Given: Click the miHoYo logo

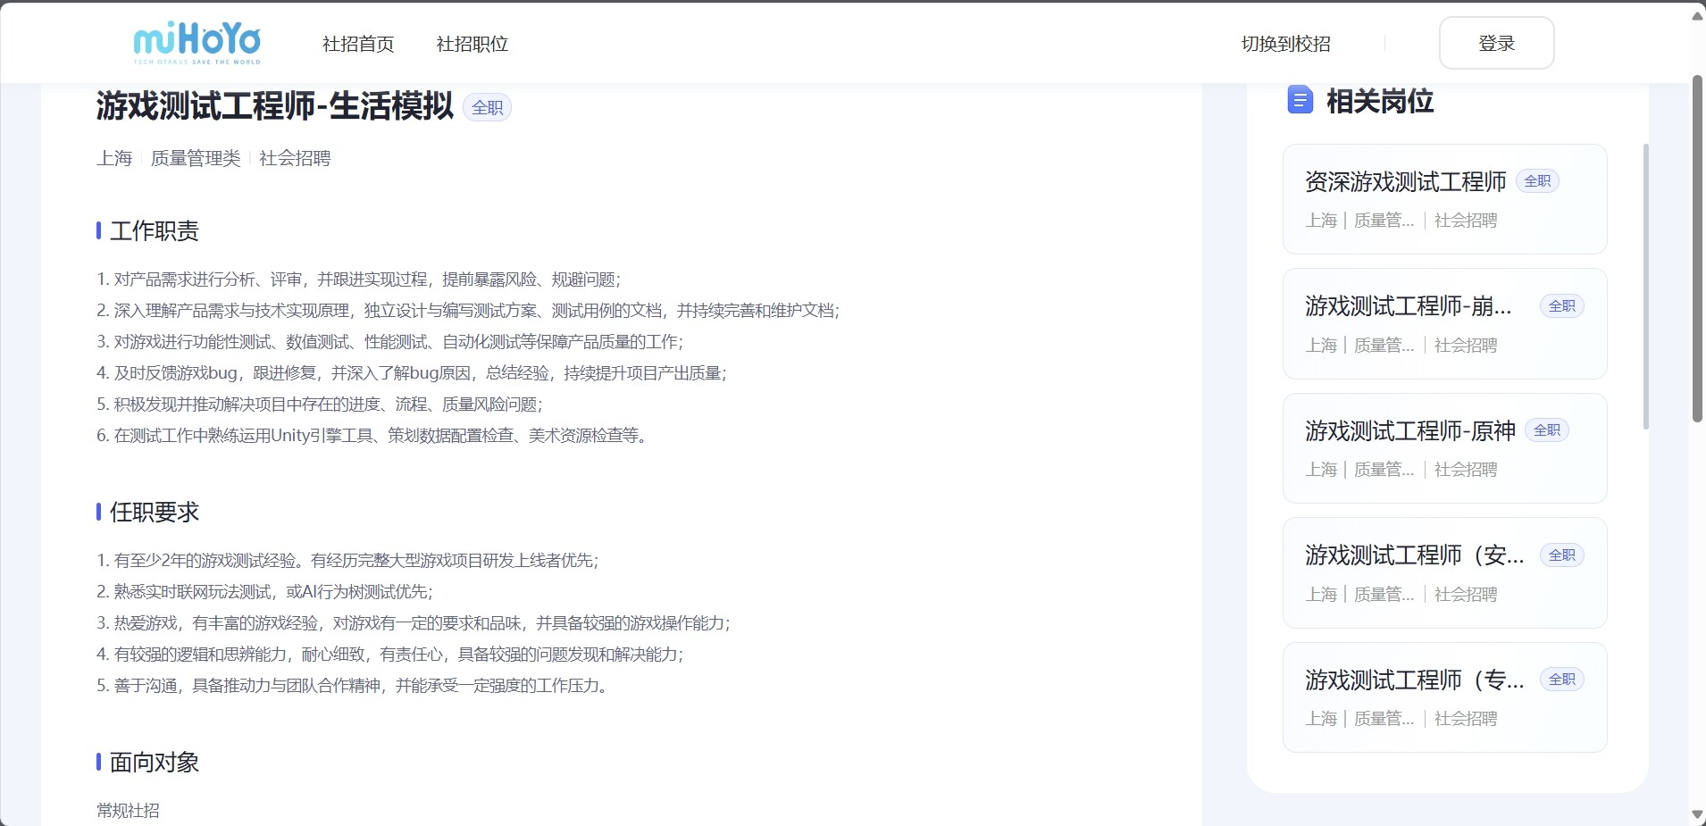Looking at the screenshot, I should 197,43.
